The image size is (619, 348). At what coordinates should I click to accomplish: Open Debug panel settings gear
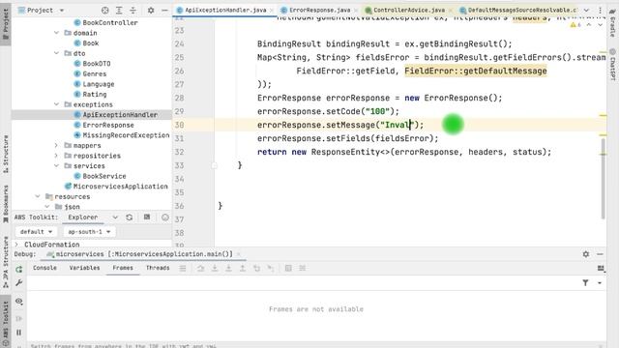click(x=586, y=254)
